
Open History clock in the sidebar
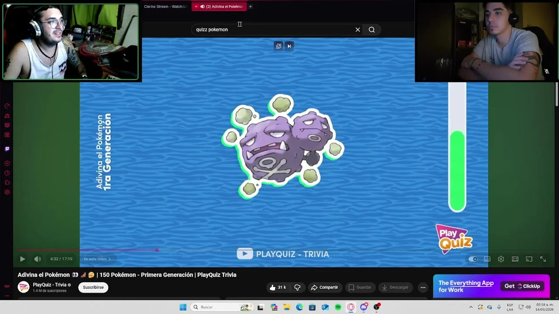pyautogui.click(x=7, y=173)
